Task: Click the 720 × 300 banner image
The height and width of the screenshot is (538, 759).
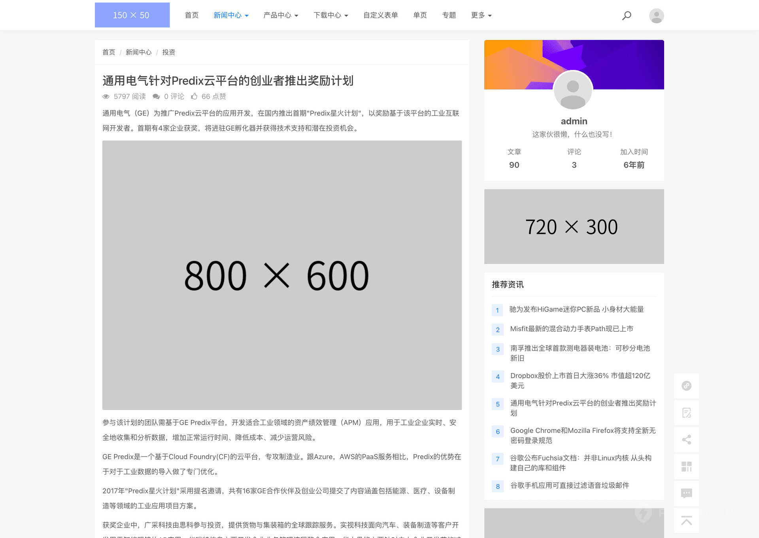Action: coord(574,226)
